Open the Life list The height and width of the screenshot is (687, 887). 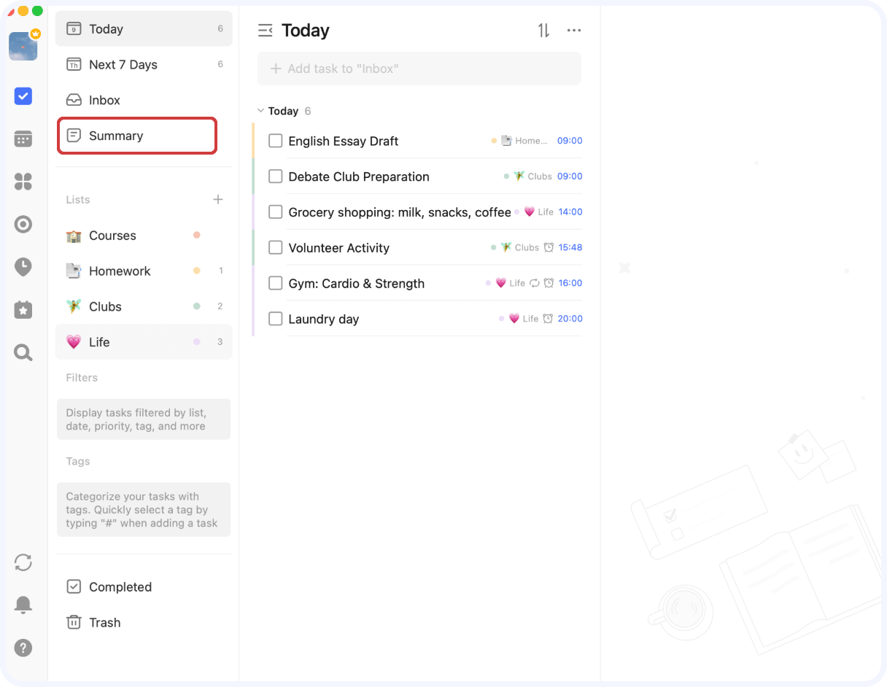144,342
